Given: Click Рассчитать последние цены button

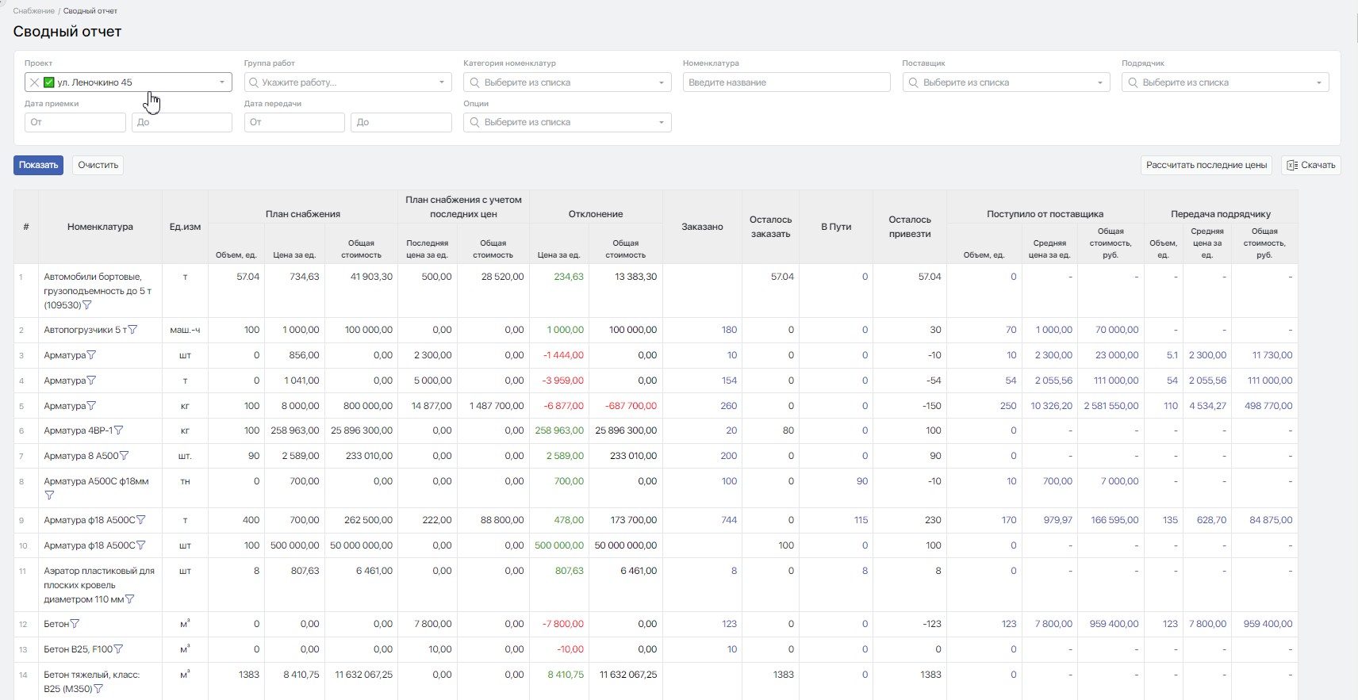Looking at the screenshot, I should click(1206, 165).
